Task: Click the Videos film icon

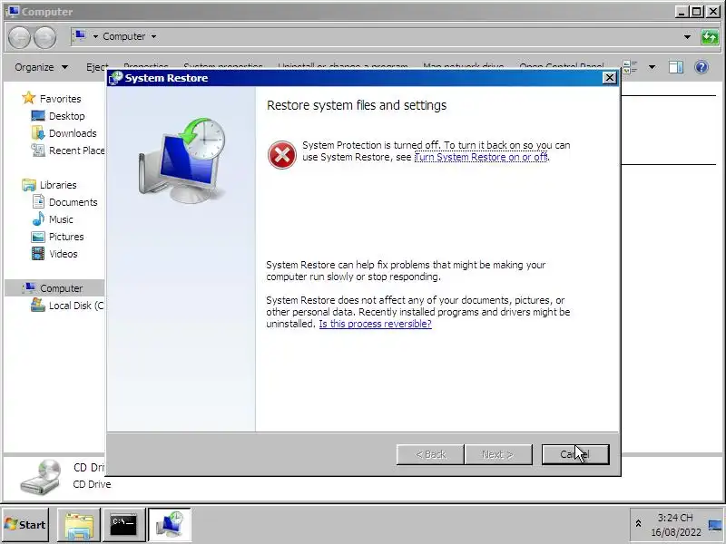Action: 38,254
